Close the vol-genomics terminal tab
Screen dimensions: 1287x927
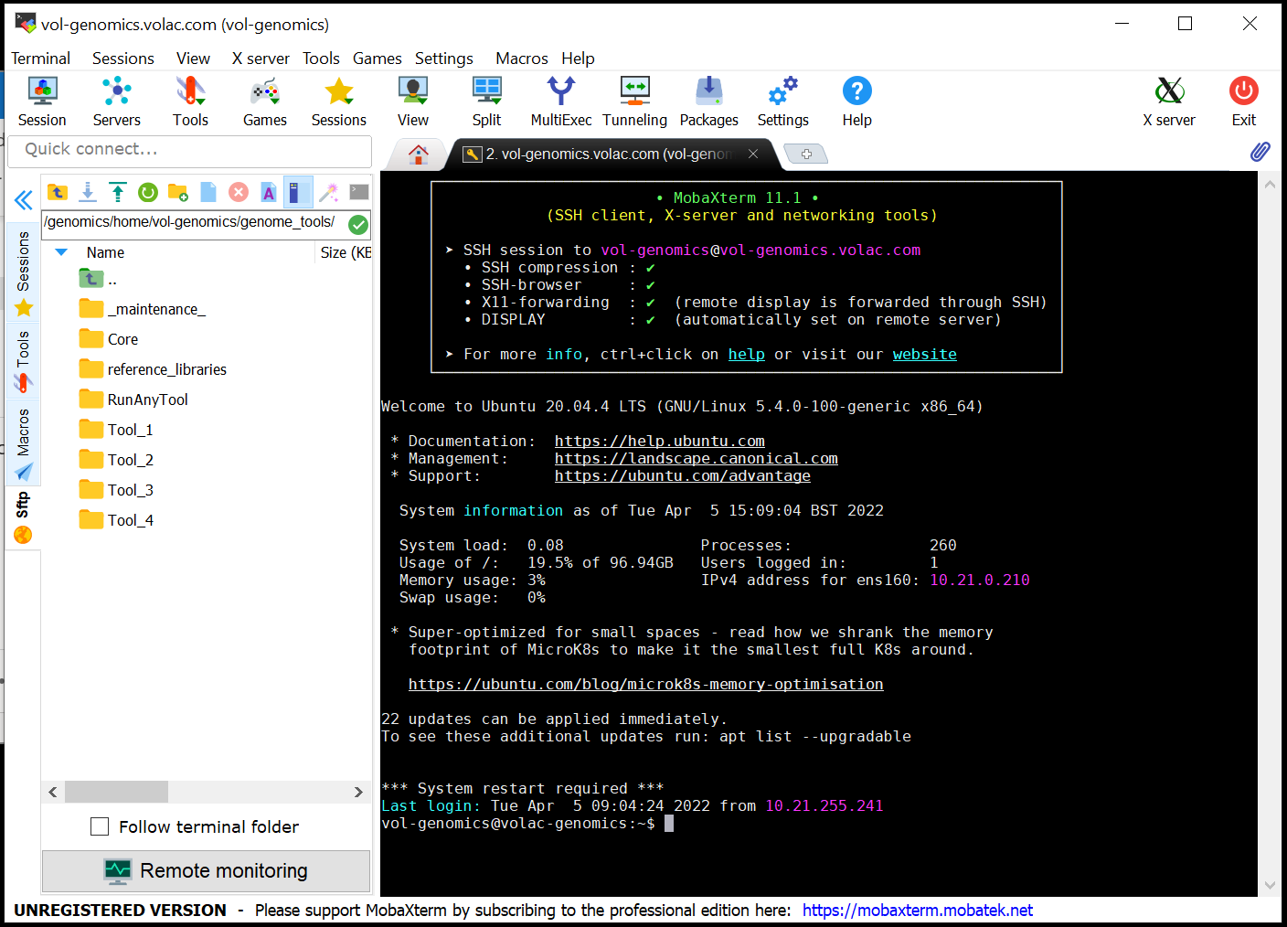click(x=753, y=154)
